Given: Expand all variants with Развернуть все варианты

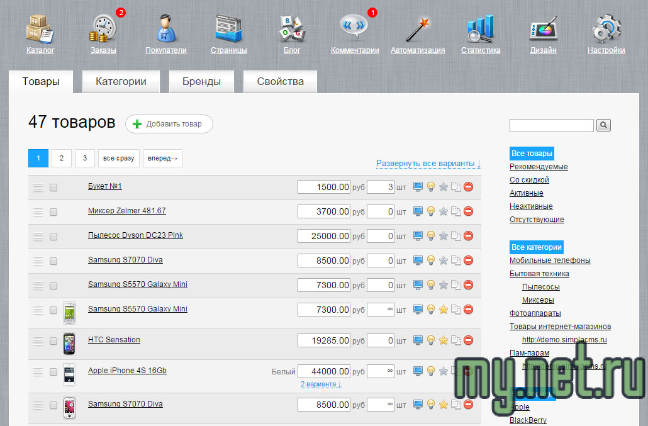Looking at the screenshot, I should click(x=428, y=164).
